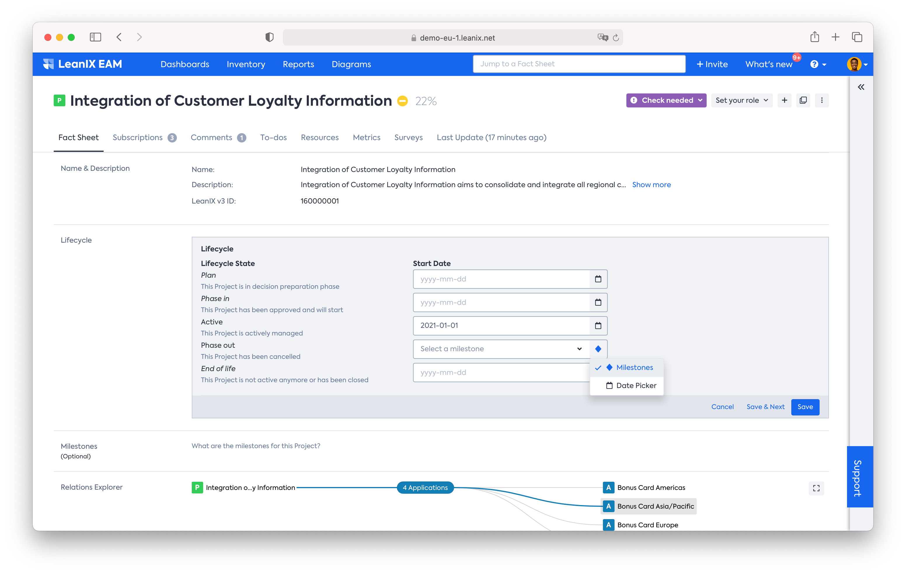Screen dimensions: 906x574
Task: Click the privacy shield icon
Action: [269, 37]
